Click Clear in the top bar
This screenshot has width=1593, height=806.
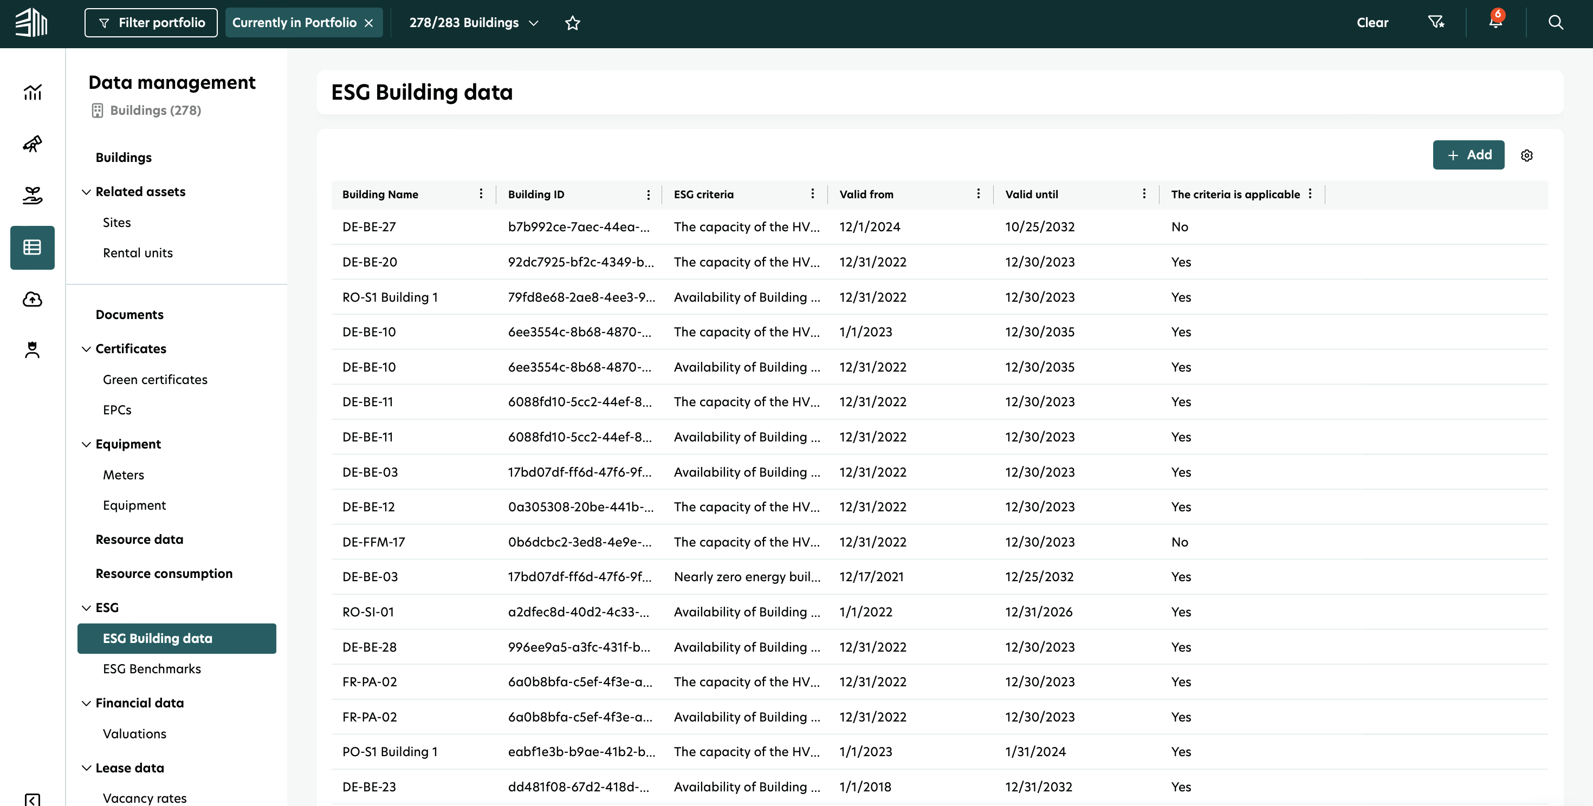(x=1372, y=22)
